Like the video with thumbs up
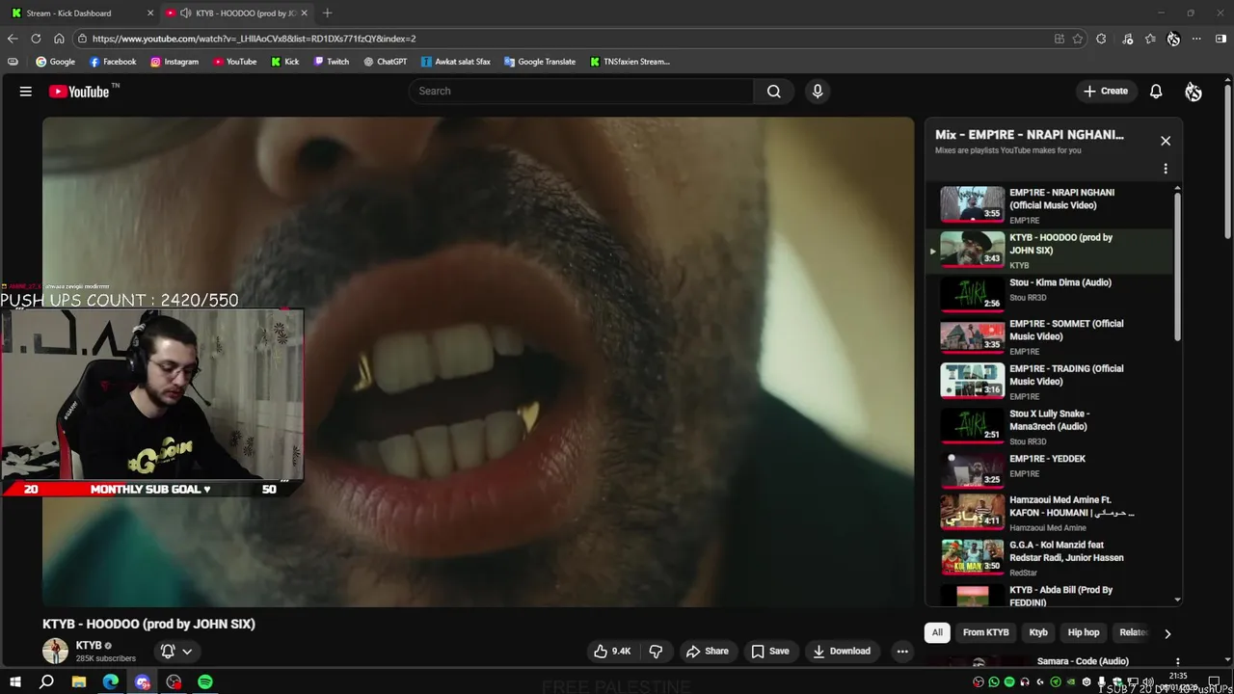 click(612, 652)
